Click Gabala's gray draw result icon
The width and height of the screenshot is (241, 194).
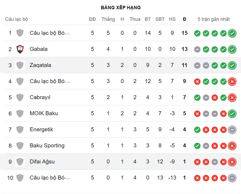click(x=197, y=49)
